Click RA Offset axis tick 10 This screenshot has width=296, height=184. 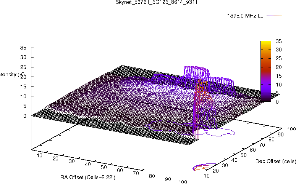point(39,155)
